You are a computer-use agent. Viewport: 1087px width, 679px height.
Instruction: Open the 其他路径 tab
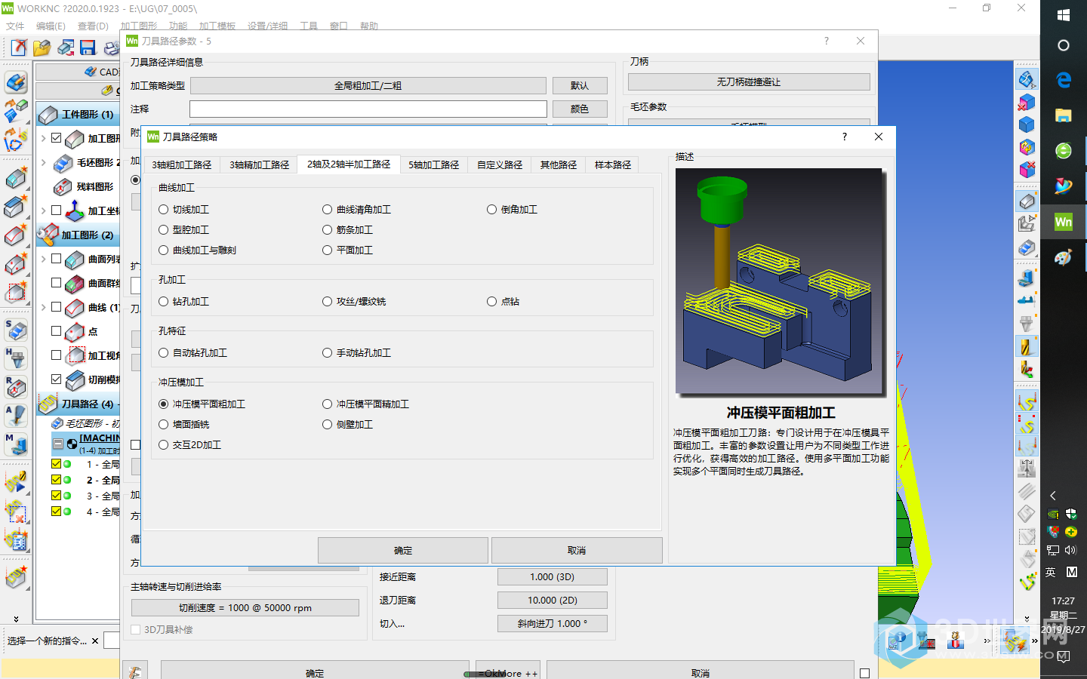click(x=559, y=164)
